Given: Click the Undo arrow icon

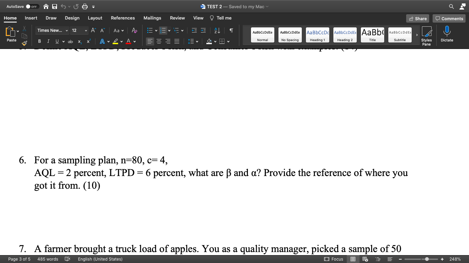Looking at the screenshot, I should coord(63,7).
